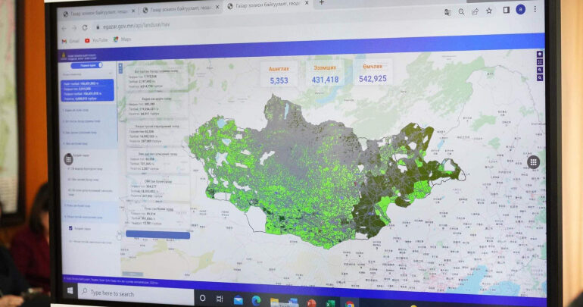The image size is (583, 307).
Task: Open the Chrome three-dot menu
Action: 537,10
